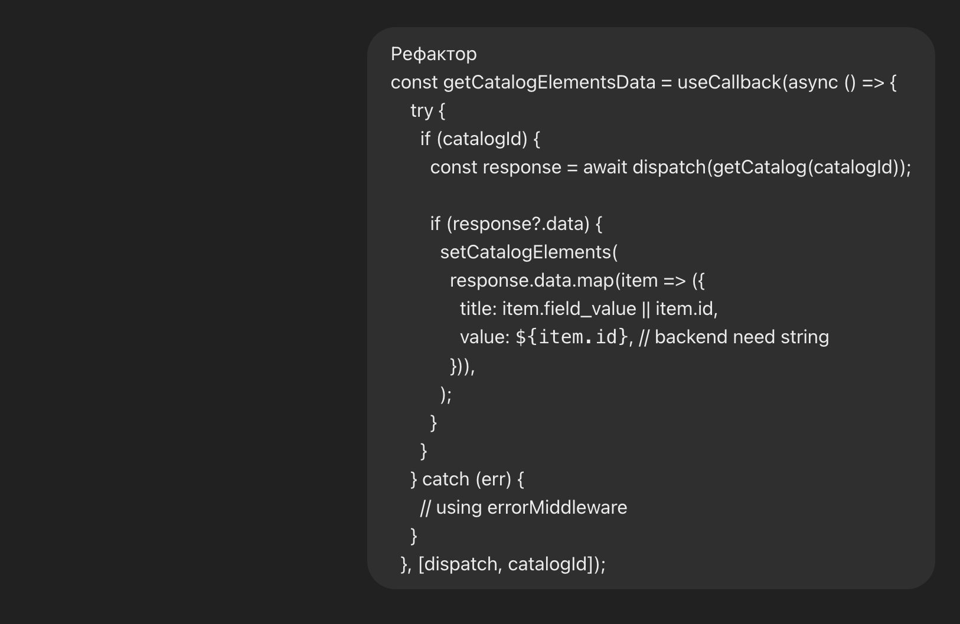This screenshot has width=960, height=624.
Task: Click the line "const response = await dispatch(getCatalog(catalogId));"
Action: (x=671, y=168)
